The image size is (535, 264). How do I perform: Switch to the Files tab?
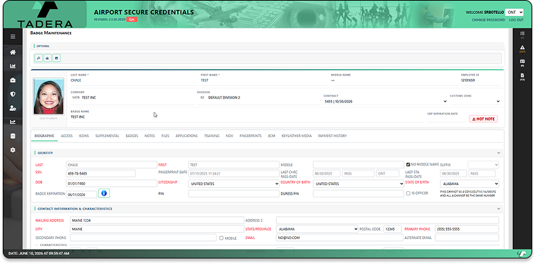click(x=165, y=136)
